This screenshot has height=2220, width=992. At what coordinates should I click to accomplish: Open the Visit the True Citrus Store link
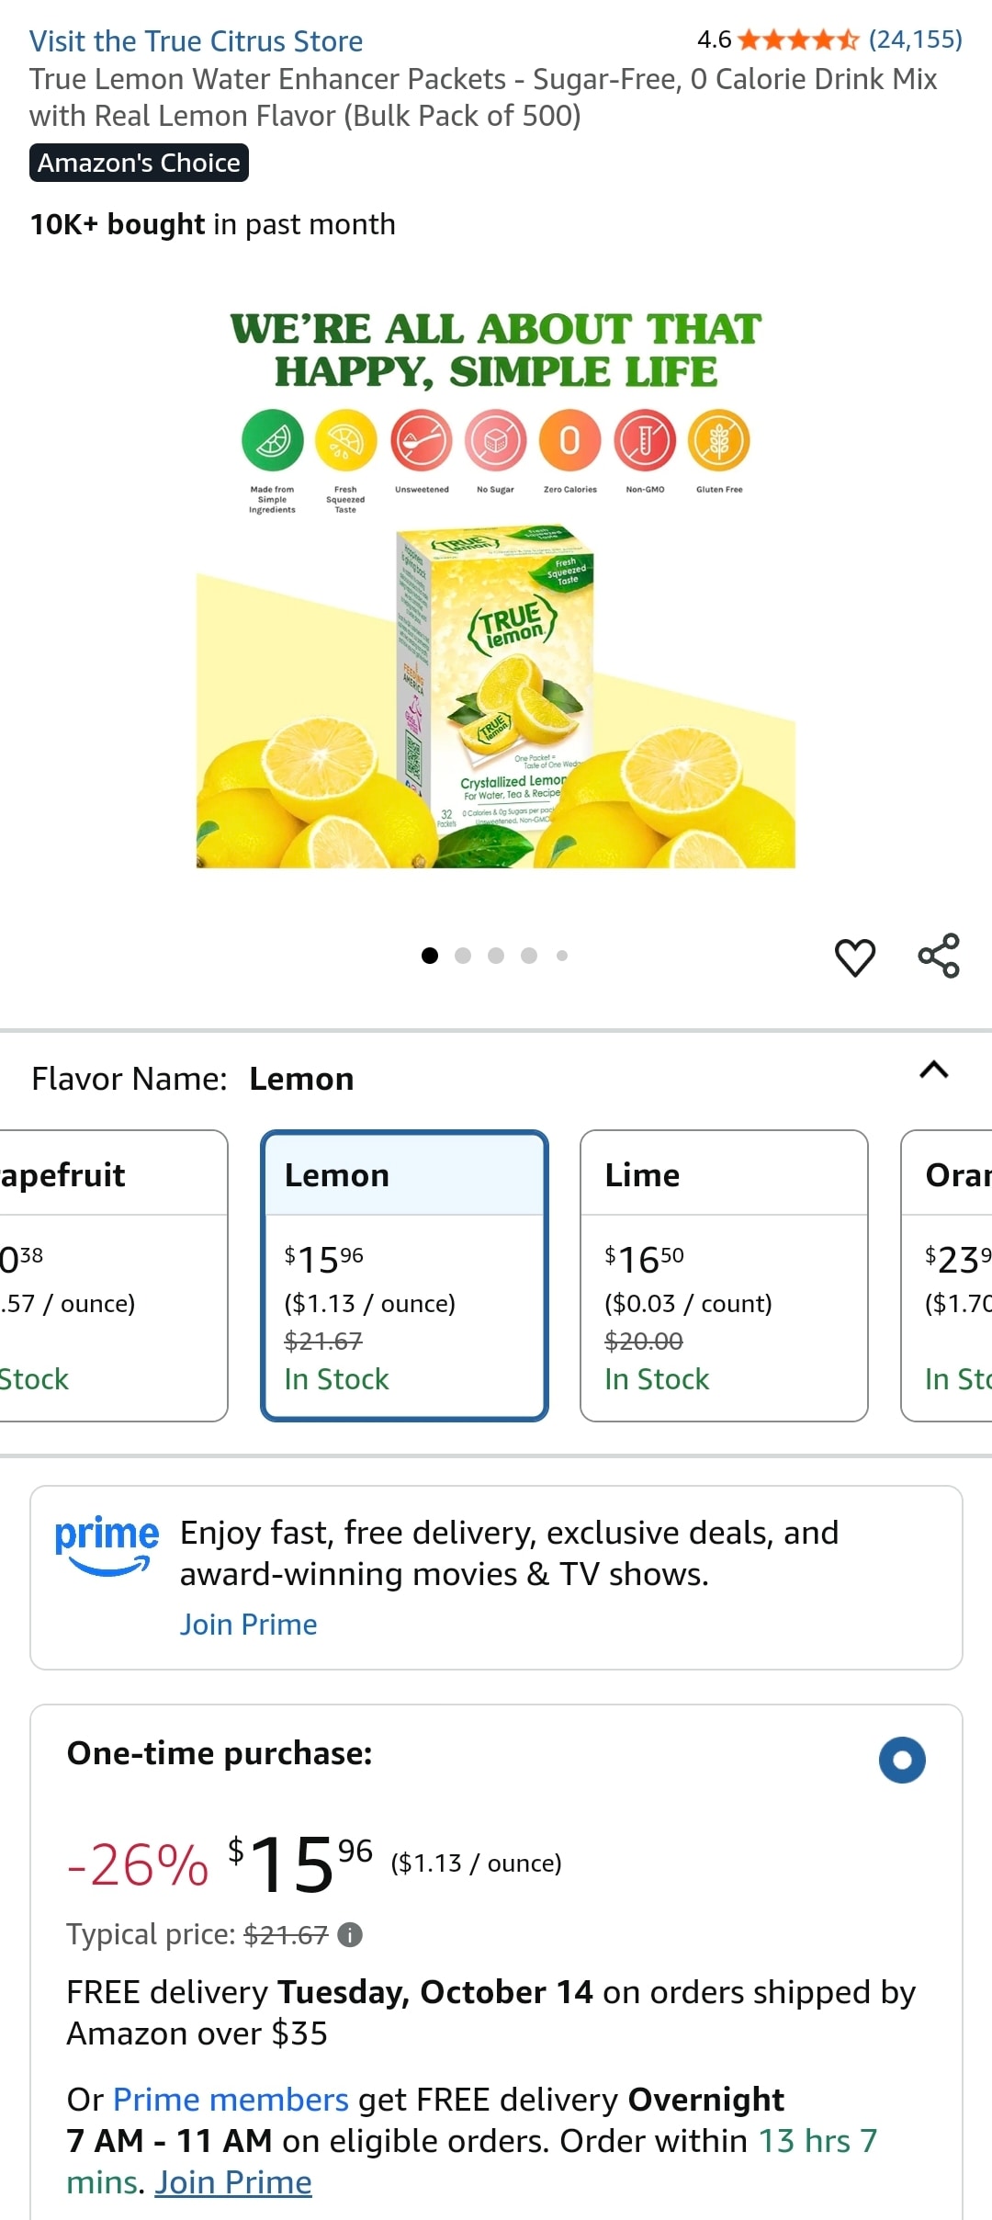pyautogui.click(x=196, y=41)
